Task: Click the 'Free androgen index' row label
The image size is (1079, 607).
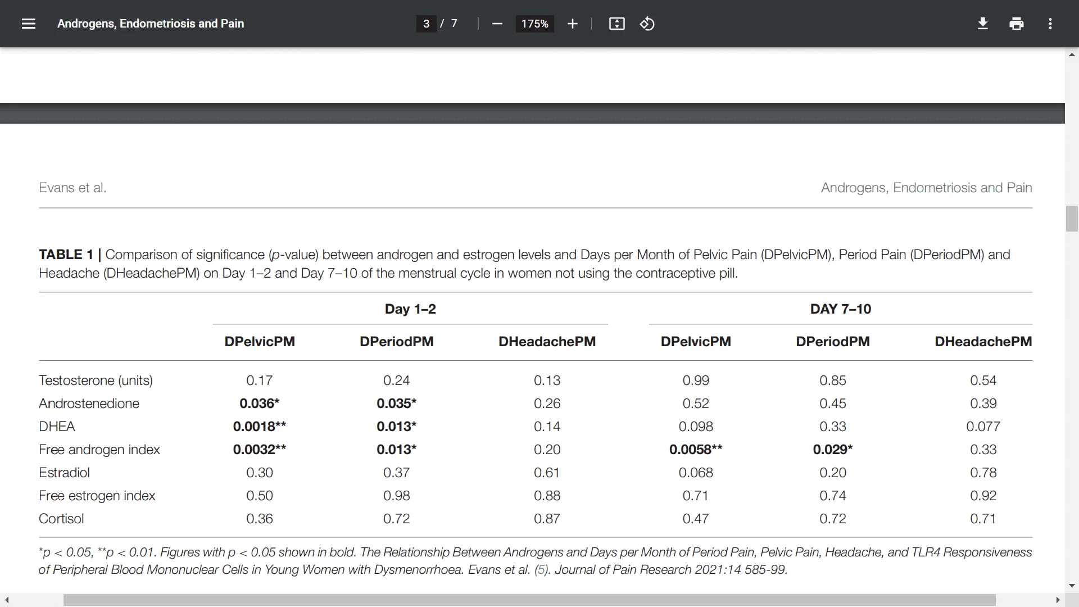Action: 99,450
